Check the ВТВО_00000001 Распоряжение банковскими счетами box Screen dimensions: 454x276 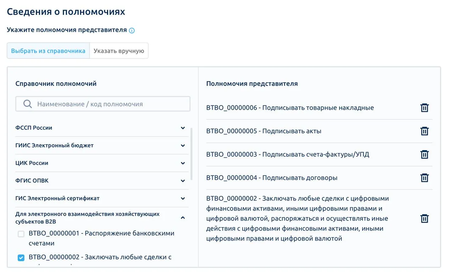click(21, 234)
